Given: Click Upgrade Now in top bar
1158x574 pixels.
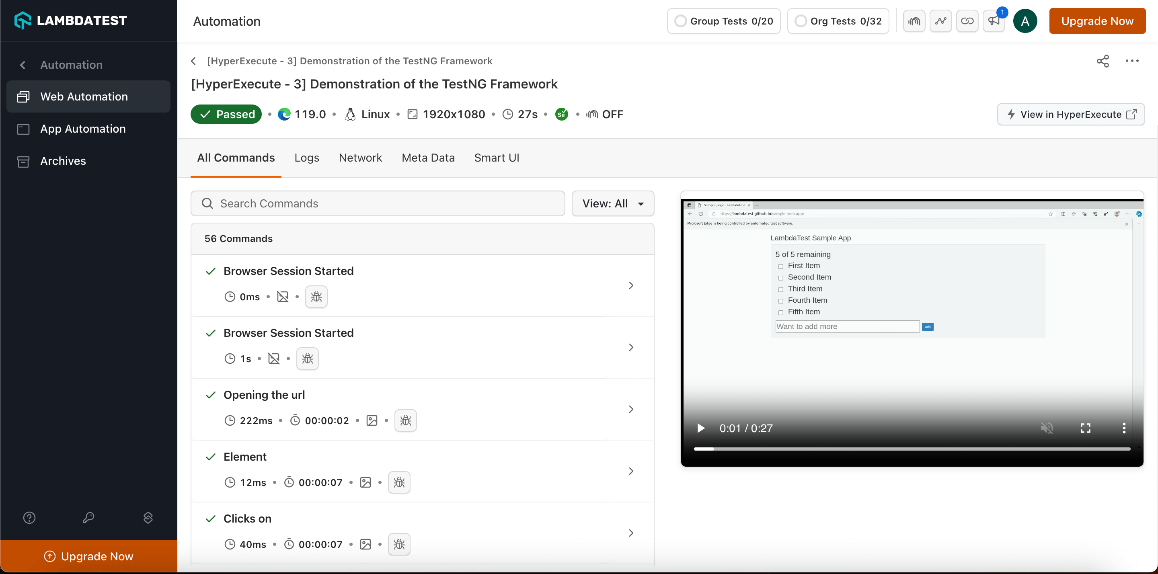Looking at the screenshot, I should [x=1097, y=21].
